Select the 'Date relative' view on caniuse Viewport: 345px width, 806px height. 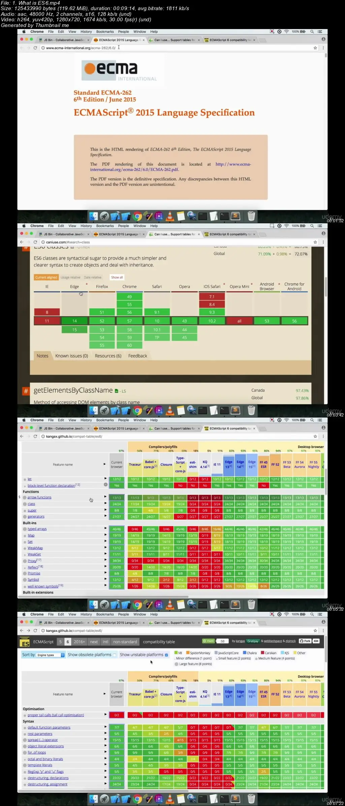(x=93, y=277)
